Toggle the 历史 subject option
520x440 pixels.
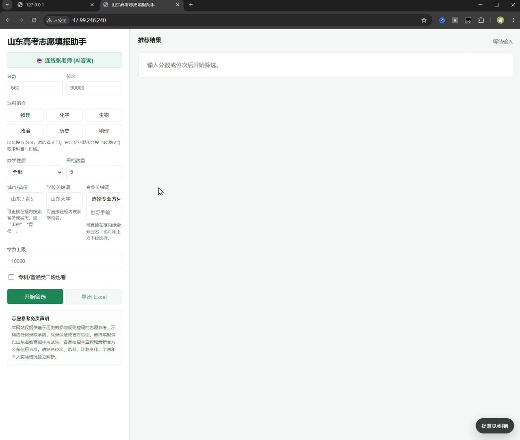click(65, 131)
